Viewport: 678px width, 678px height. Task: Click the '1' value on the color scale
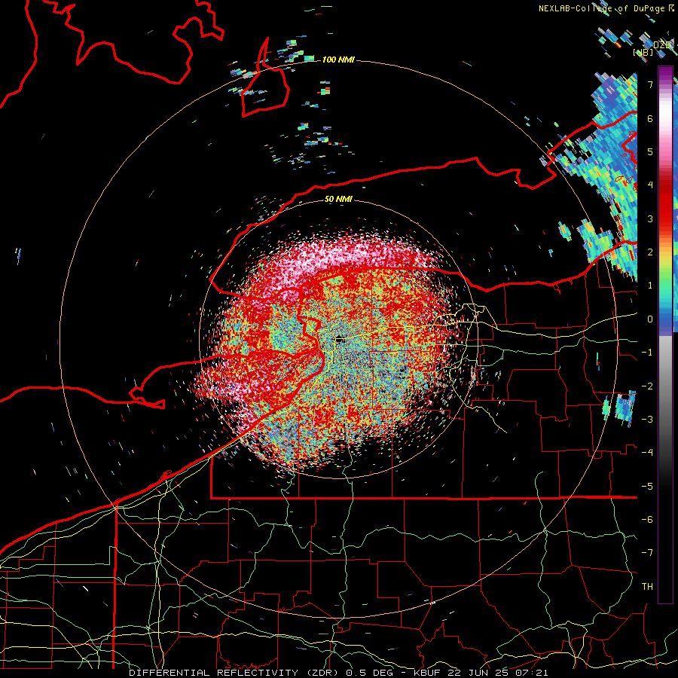650,286
